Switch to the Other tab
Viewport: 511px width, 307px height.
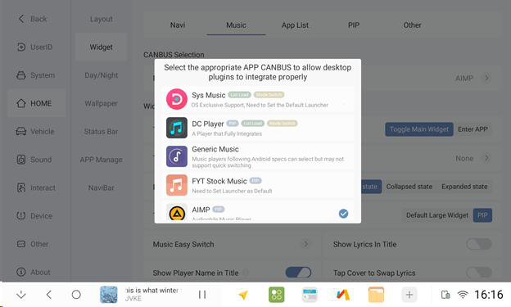point(412,25)
